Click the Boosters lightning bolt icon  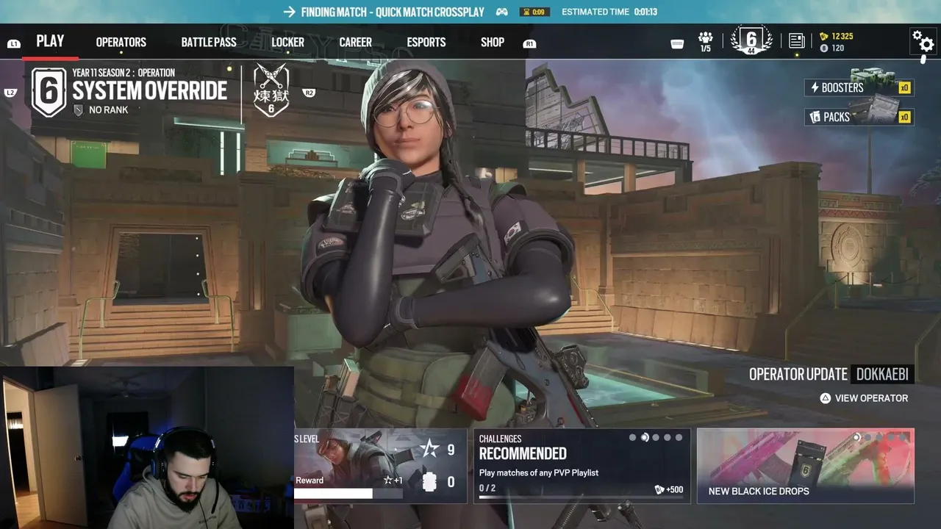[815, 87]
